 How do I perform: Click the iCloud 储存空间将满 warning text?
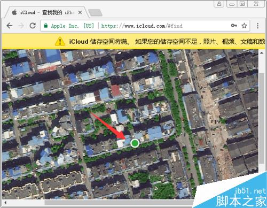(x=100, y=41)
